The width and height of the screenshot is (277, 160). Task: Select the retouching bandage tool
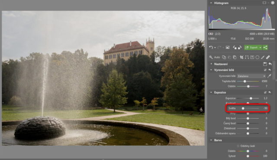tap(268, 57)
